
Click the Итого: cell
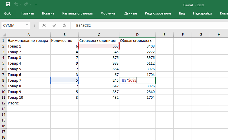pyautogui.click(x=29, y=103)
